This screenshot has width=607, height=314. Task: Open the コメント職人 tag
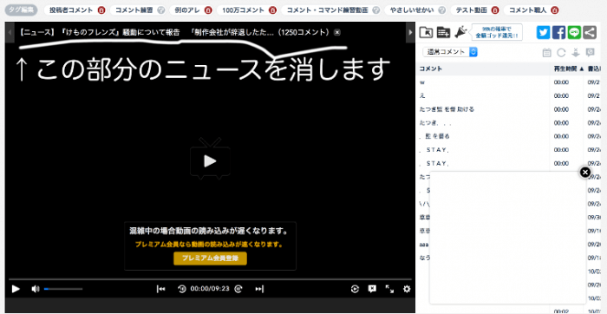pos(527,10)
